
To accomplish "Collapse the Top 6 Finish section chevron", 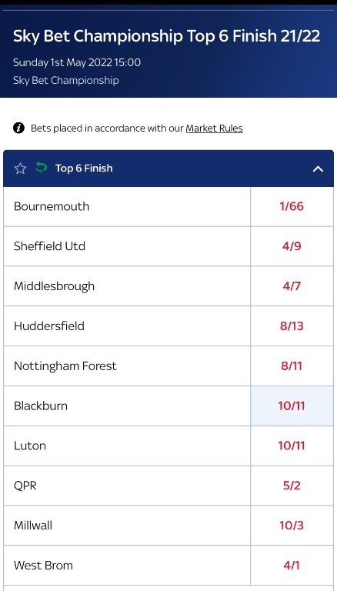I will (318, 169).
